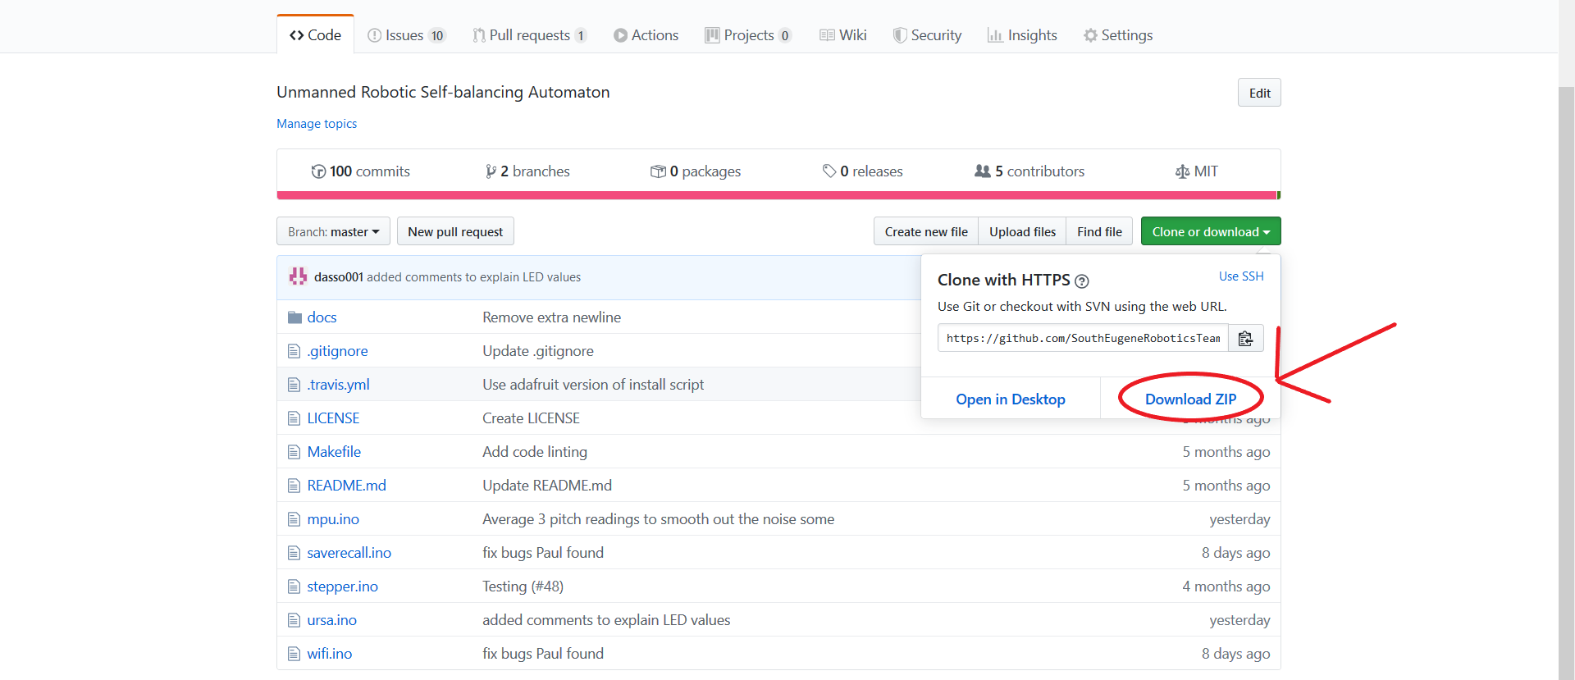Click the Clone with HTTPS help icon

1082,281
